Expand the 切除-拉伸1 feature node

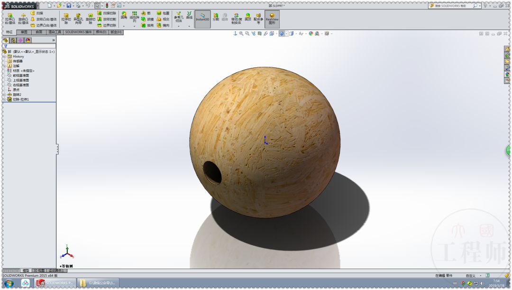coord(4,99)
